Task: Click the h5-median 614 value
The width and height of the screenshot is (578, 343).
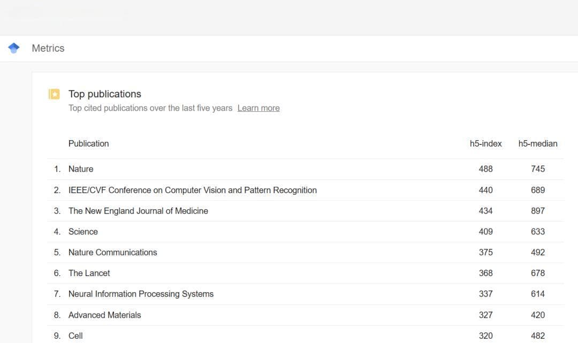Action: 538,294
